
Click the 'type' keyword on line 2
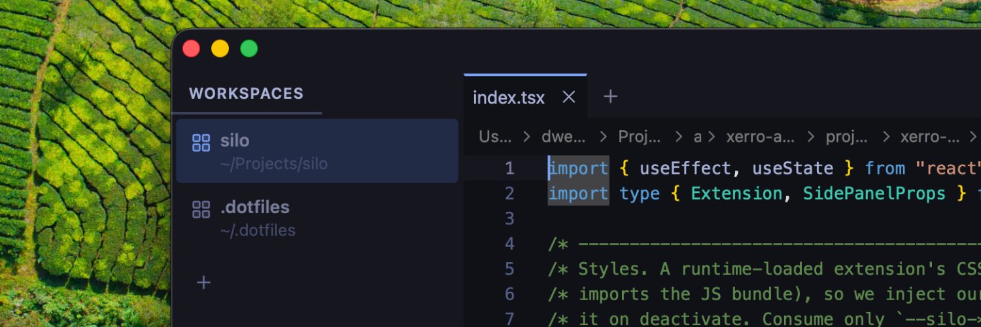[x=640, y=194]
